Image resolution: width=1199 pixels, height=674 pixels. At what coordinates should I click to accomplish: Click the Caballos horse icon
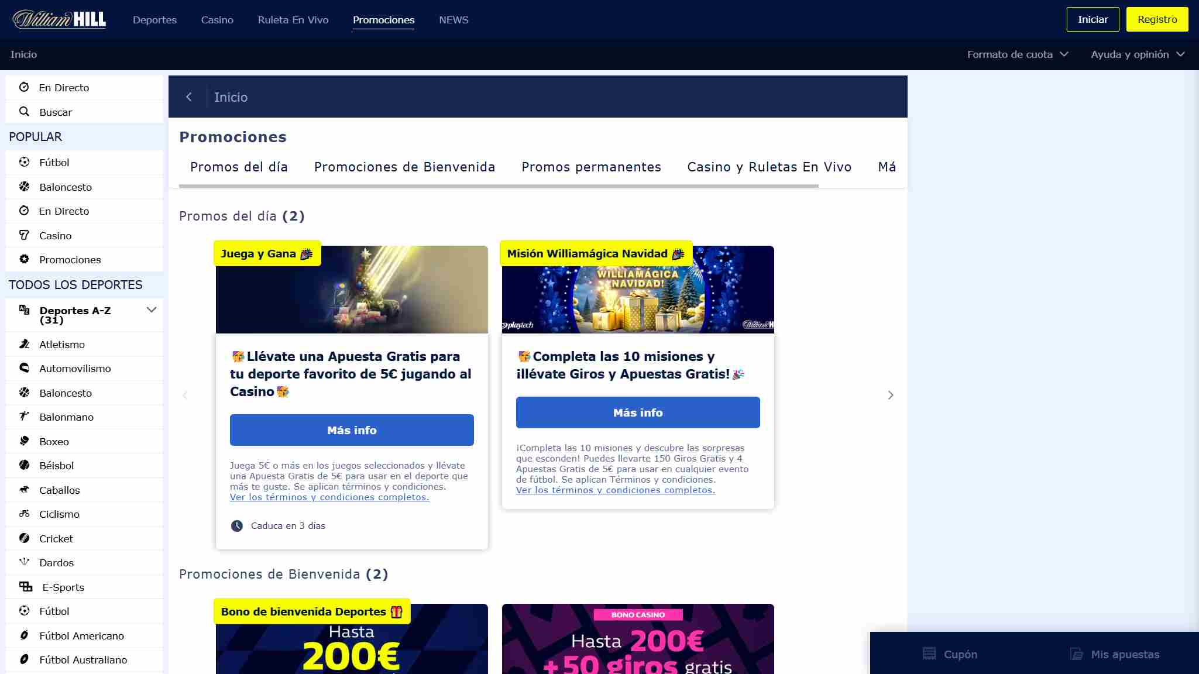24,490
